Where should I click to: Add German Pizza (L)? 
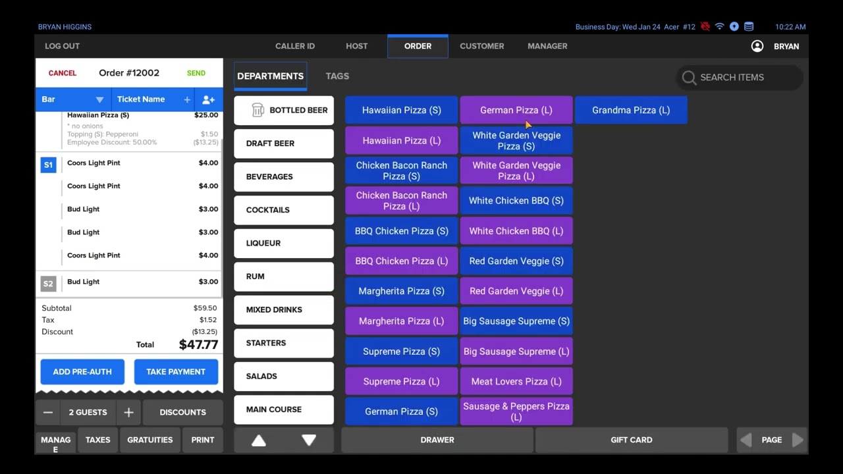[x=516, y=110]
